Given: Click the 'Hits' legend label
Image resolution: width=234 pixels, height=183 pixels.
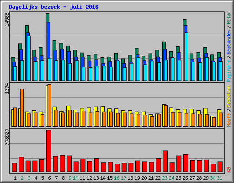Looking at the screenshot, I should [x=229, y=19].
